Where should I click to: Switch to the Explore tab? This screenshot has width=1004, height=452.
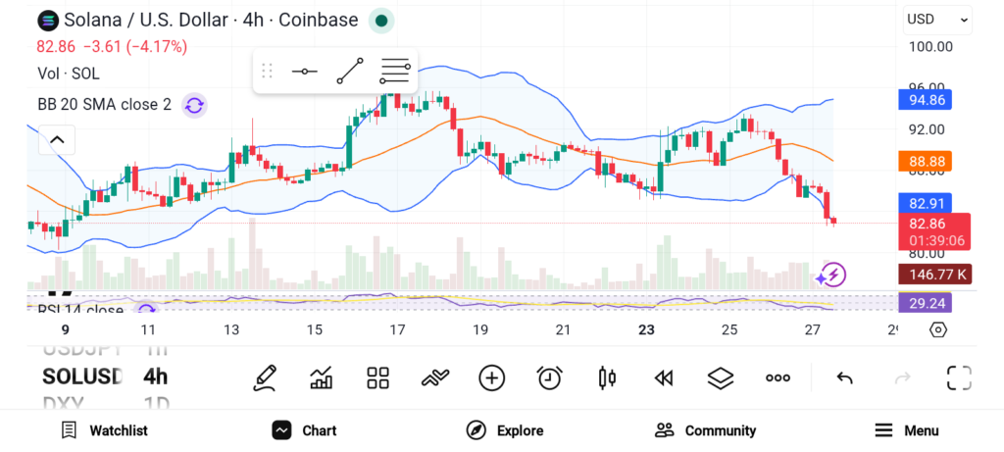coord(504,430)
